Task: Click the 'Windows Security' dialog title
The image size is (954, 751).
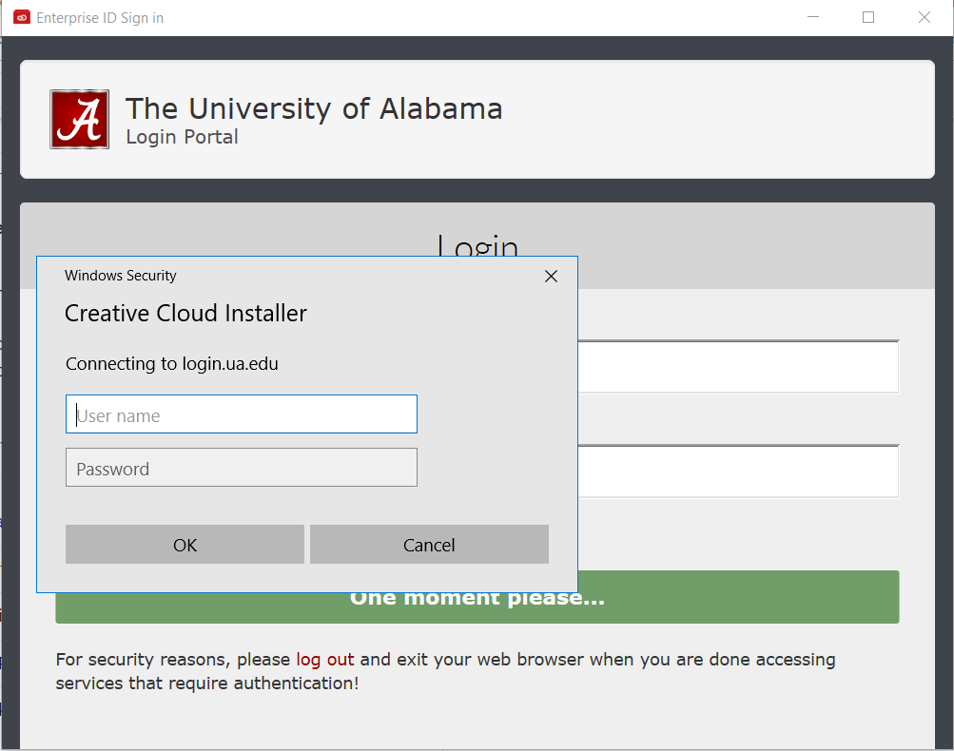Action: (x=121, y=276)
